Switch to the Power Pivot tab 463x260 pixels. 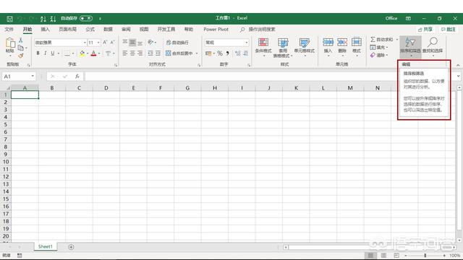click(x=216, y=29)
